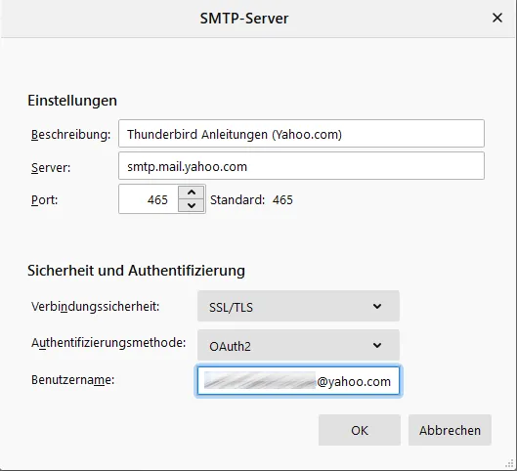The width and height of the screenshot is (517, 471).
Task: Click the dialog resize grip
Action: 510,464
